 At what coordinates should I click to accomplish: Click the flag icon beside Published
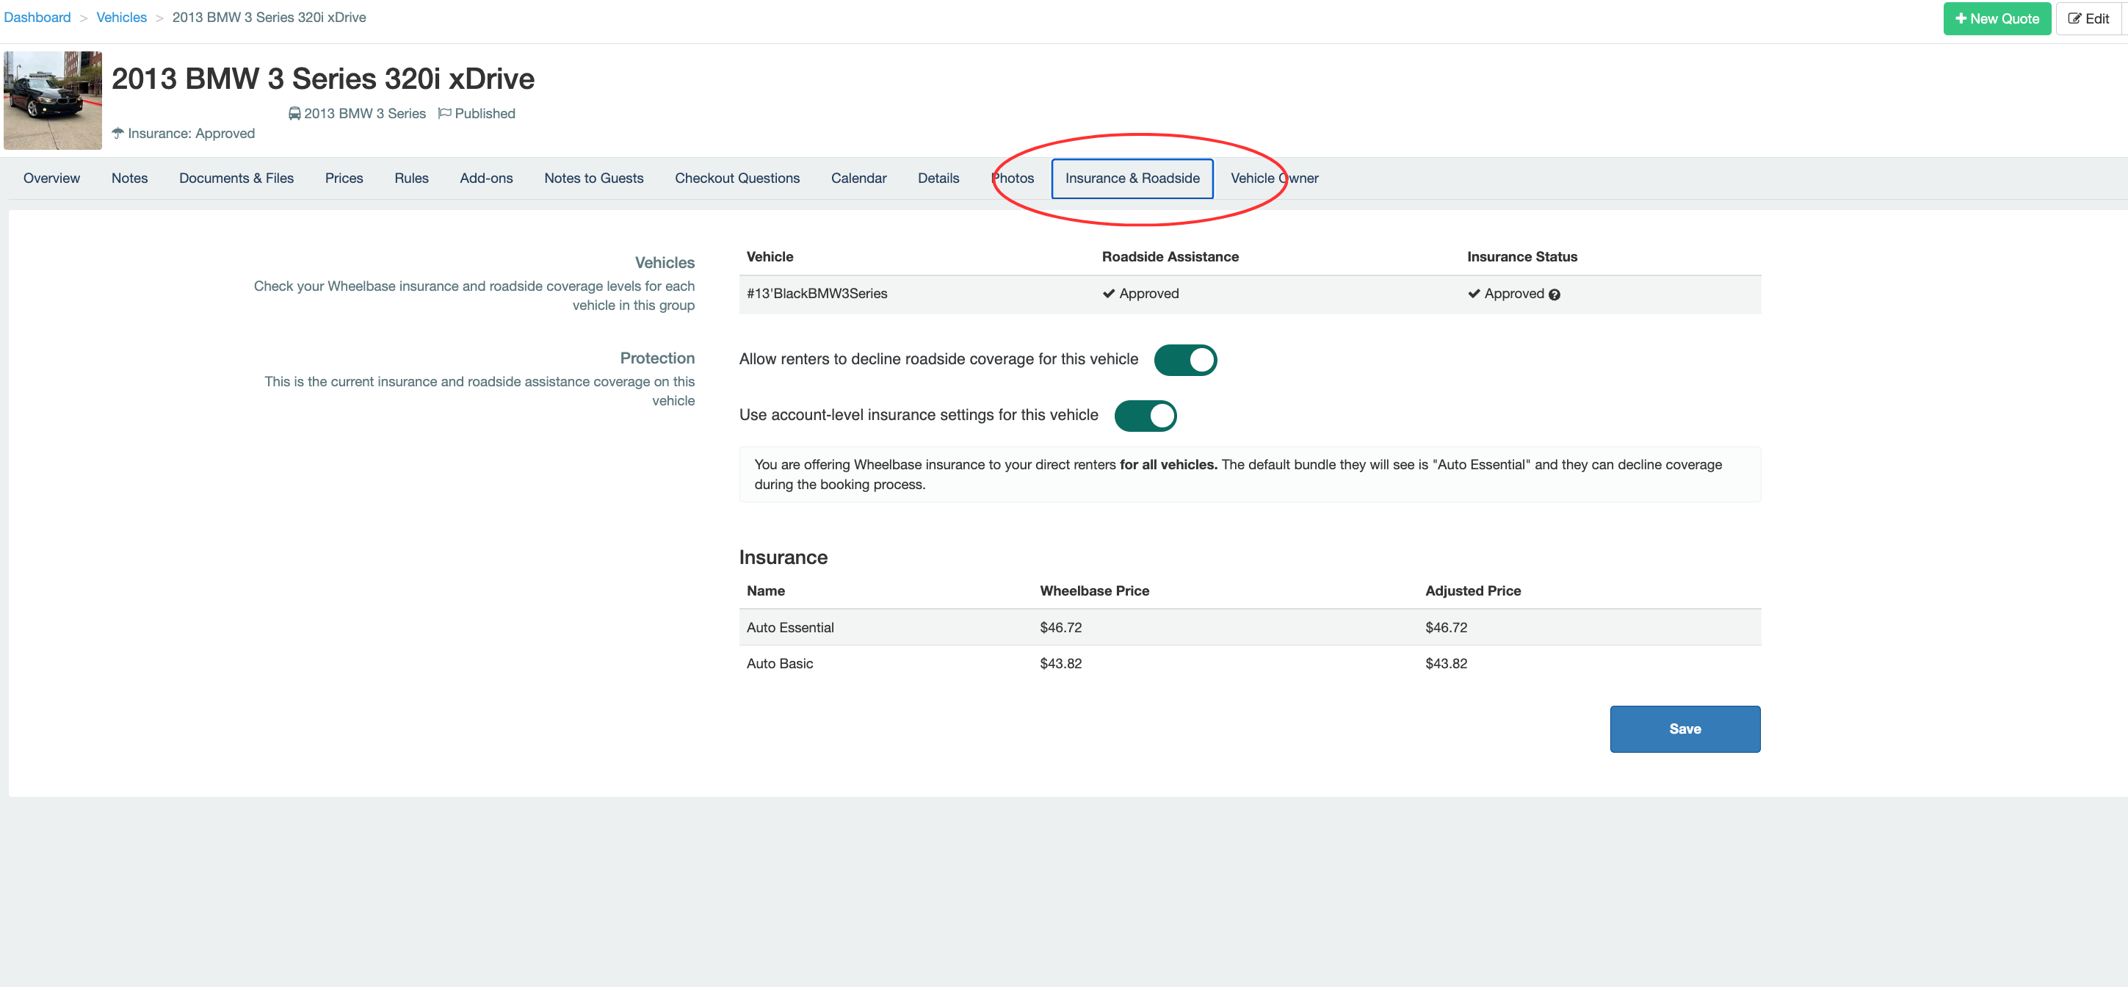(x=444, y=114)
